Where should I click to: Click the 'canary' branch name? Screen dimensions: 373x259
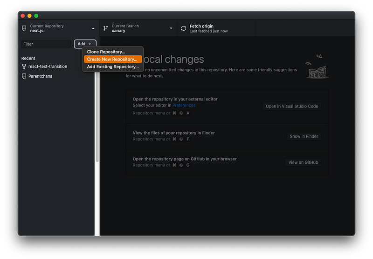pyautogui.click(x=118, y=31)
